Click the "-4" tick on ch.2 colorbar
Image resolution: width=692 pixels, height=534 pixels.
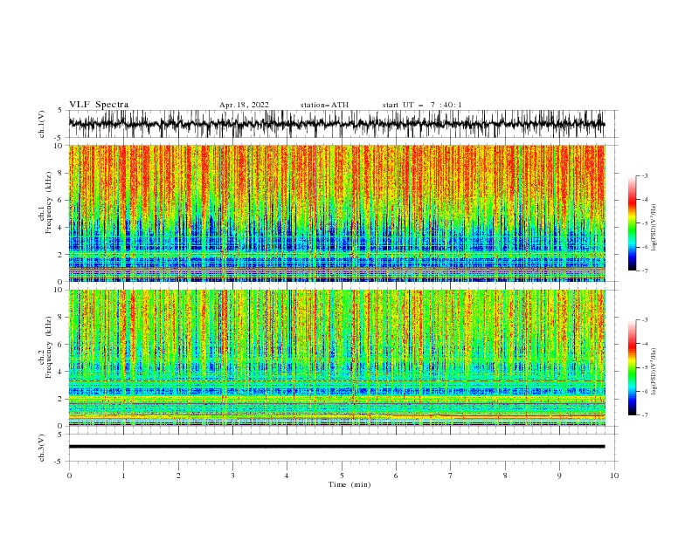(644, 344)
